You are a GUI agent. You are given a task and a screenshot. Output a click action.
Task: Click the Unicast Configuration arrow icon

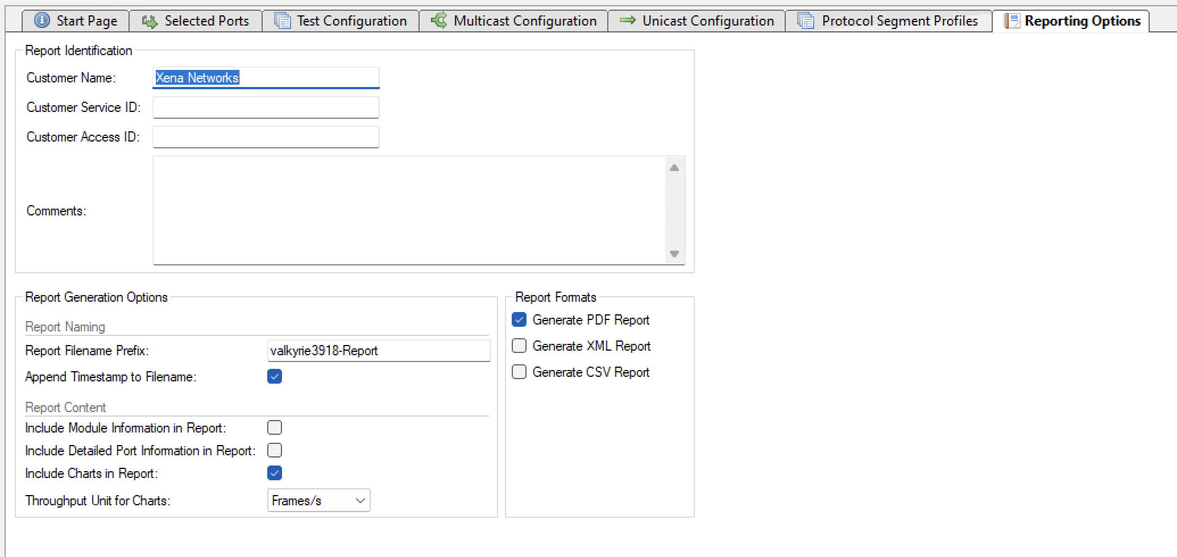pyautogui.click(x=628, y=20)
